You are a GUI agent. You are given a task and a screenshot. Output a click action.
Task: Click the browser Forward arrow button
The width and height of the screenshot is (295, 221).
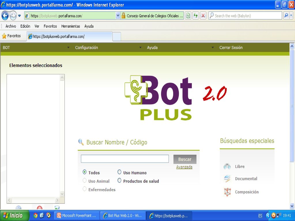[x=13, y=16]
